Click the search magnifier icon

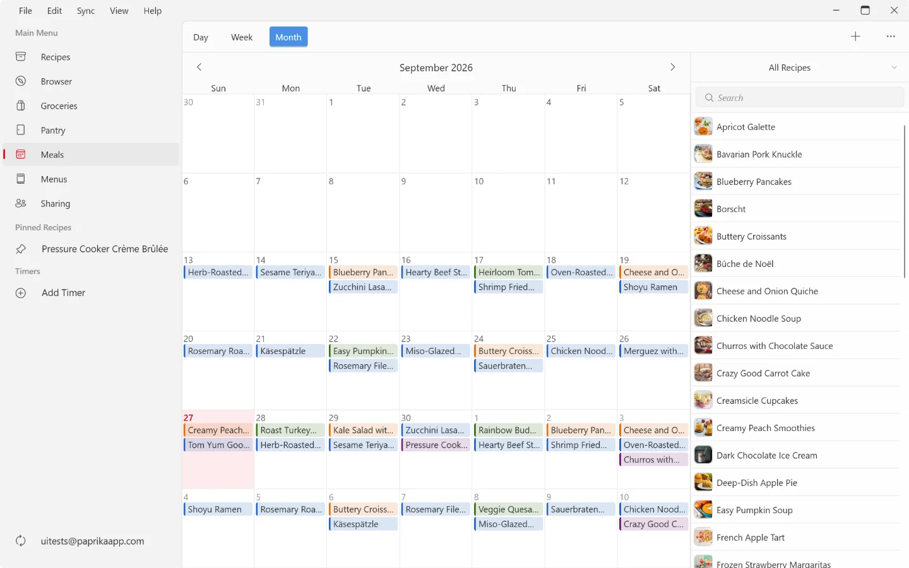[710, 98]
